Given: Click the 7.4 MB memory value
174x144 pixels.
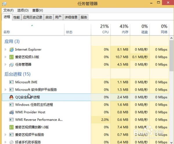Looking at the screenshot, I should [123, 127].
